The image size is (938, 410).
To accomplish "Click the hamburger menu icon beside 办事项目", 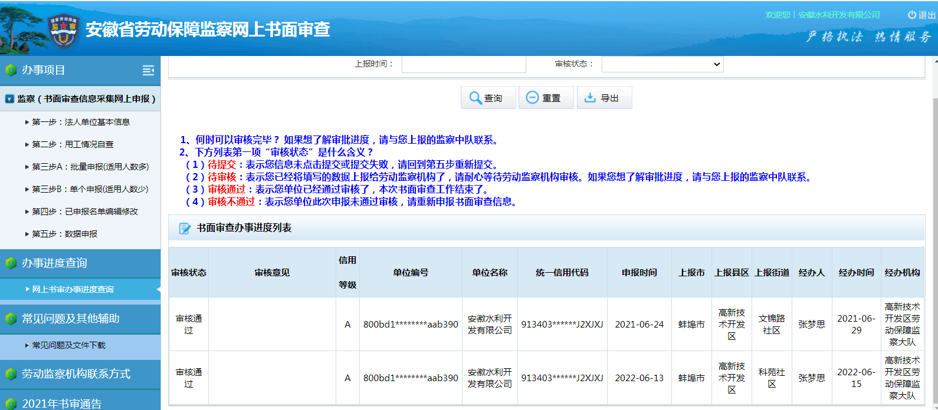I will [x=148, y=71].
